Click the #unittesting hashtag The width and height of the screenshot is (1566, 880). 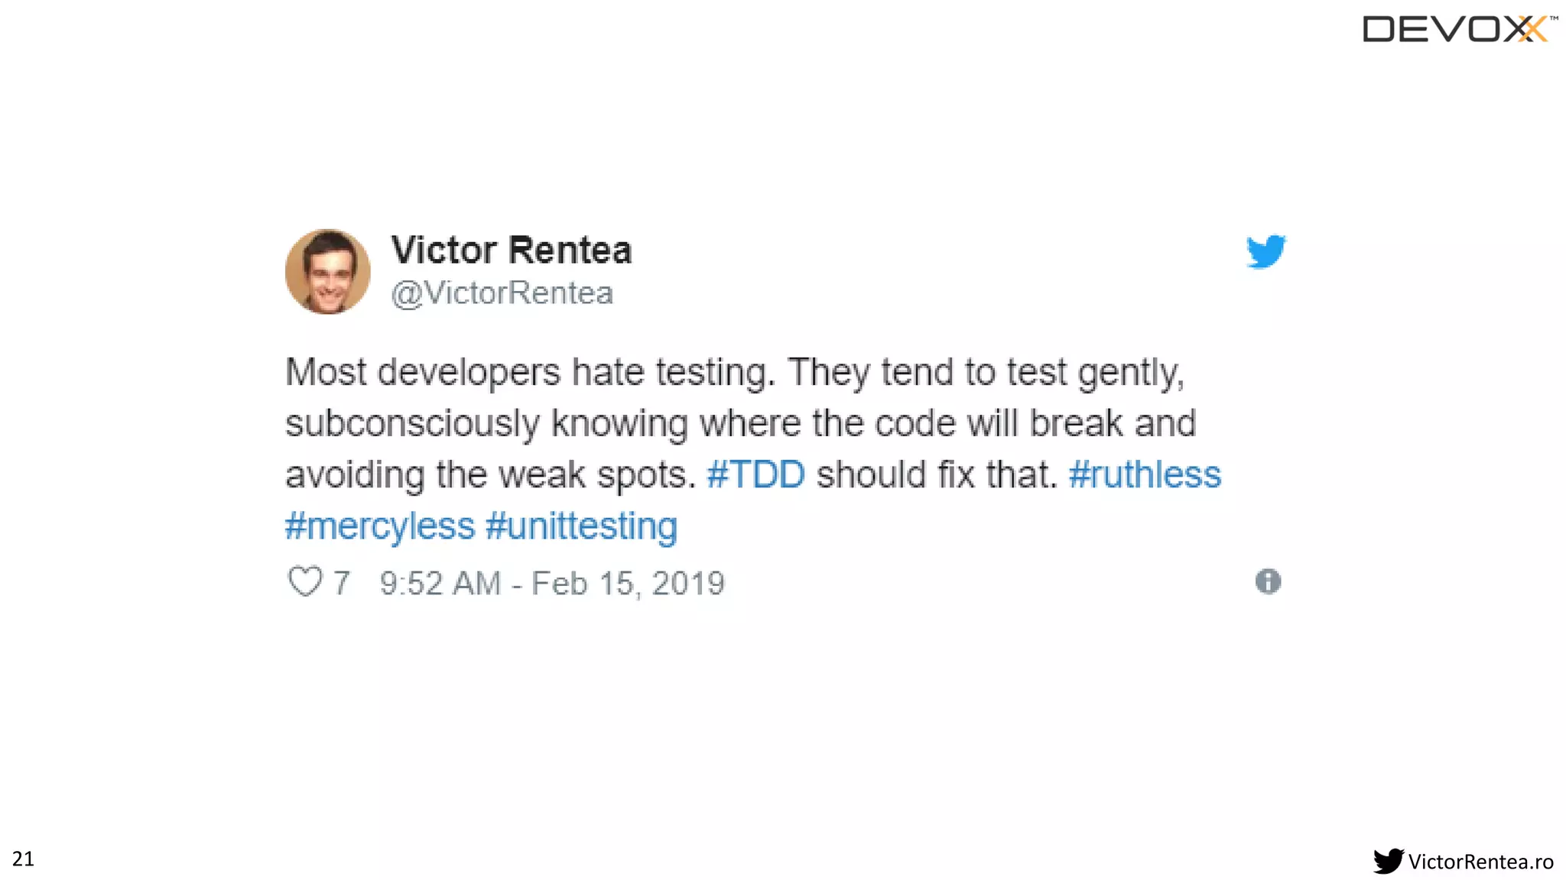[581, 526]
